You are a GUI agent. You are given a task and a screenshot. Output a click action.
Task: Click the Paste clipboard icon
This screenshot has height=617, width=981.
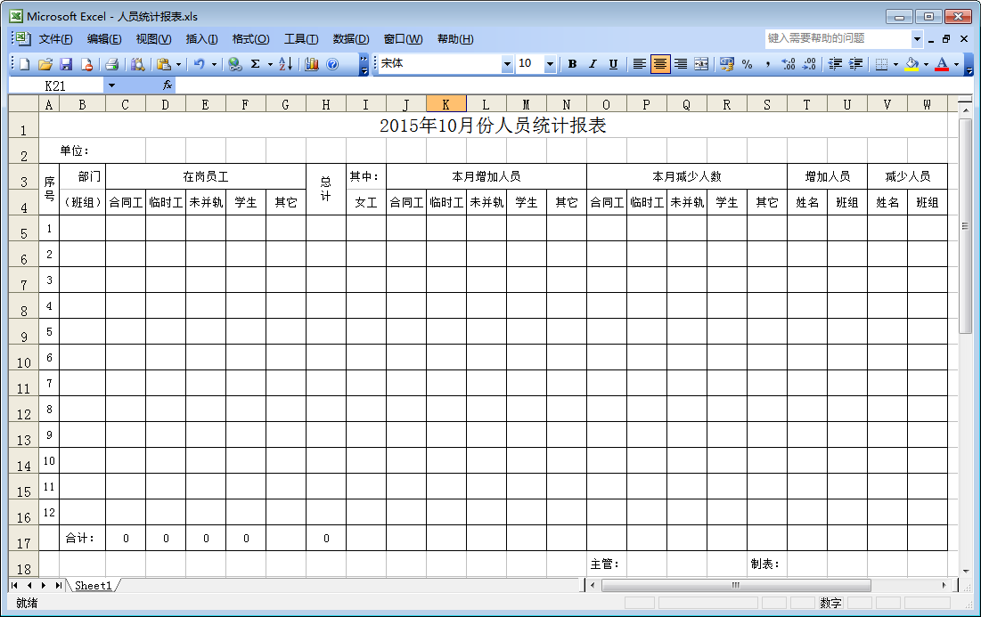point(164,64)
